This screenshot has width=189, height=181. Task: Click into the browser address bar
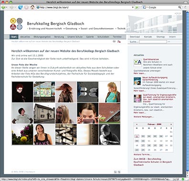click(x=85, y=7)
